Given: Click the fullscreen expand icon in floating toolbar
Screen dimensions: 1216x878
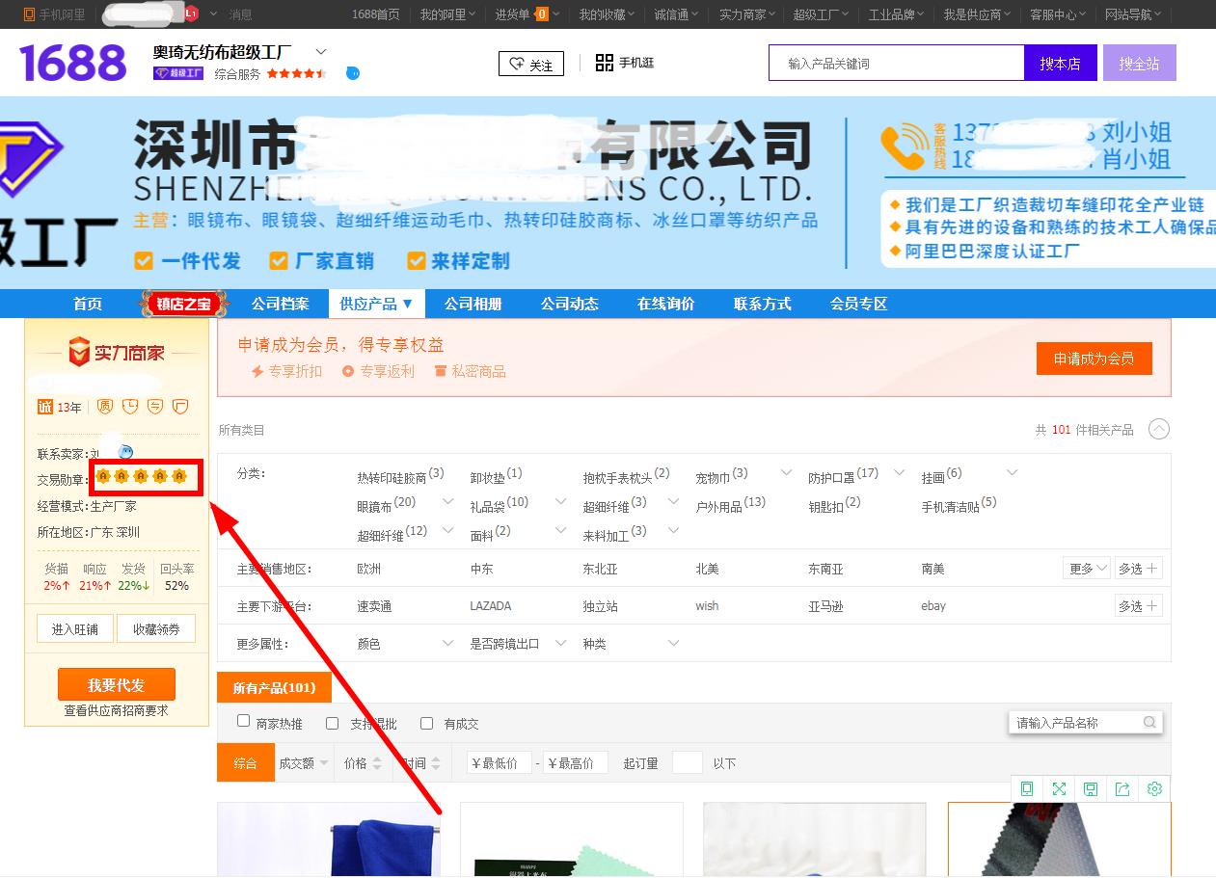Looking at the screenshot, I should [1059, 788].
